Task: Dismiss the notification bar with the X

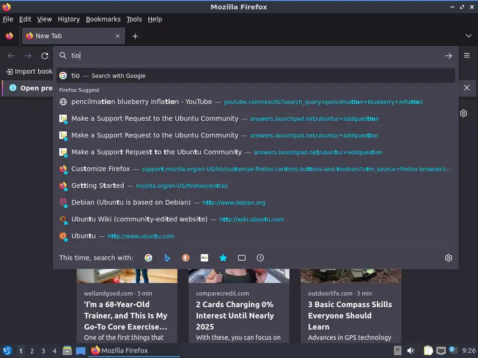Action: pos(467,88)
